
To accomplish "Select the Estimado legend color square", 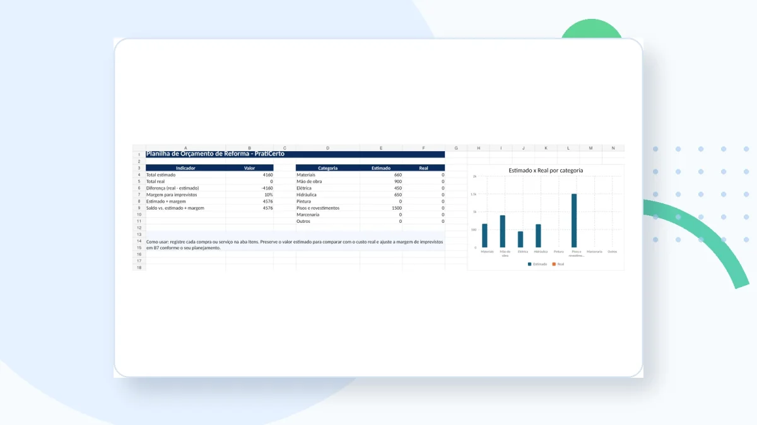I will coord(530,264).
